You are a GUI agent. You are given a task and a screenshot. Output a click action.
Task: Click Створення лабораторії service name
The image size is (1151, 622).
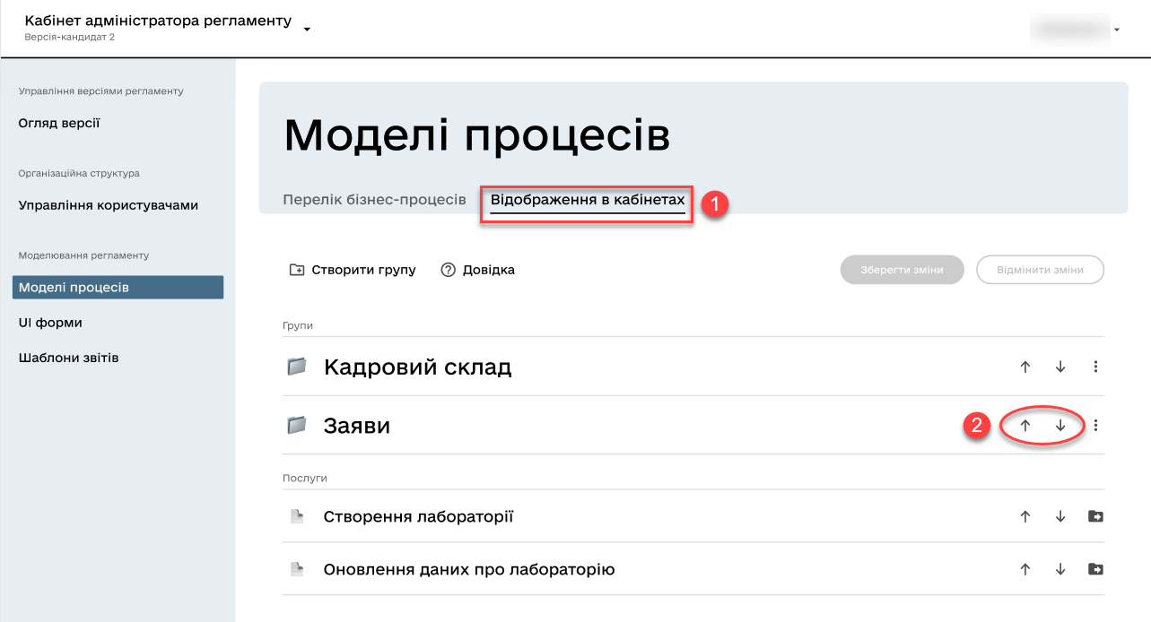[x=418, y=516]
